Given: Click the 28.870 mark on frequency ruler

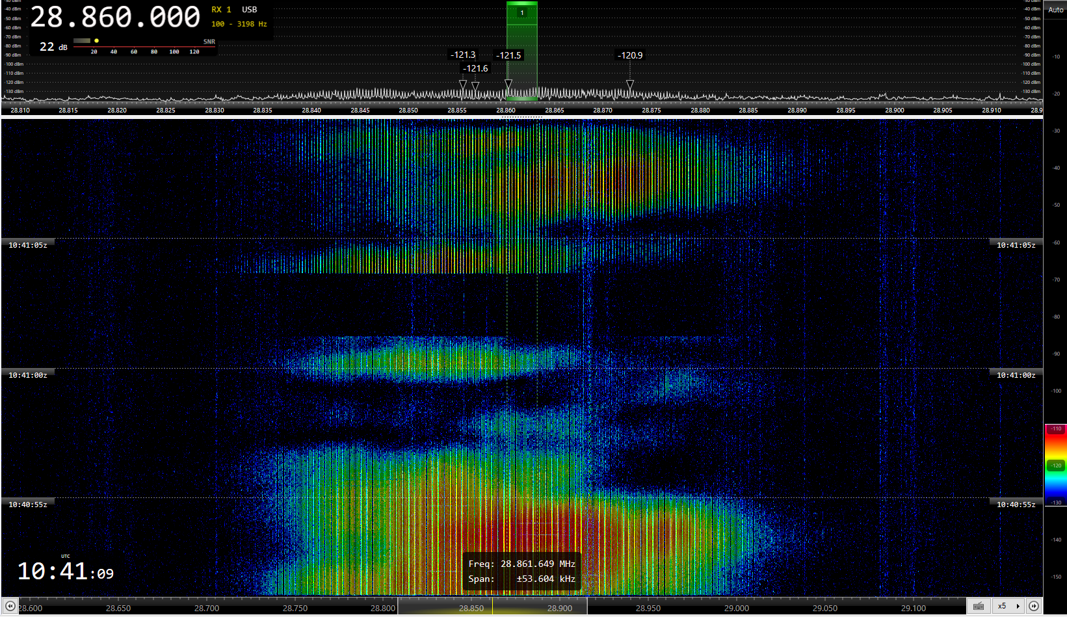Looking at the screenshot, I should tap(603, 111).
